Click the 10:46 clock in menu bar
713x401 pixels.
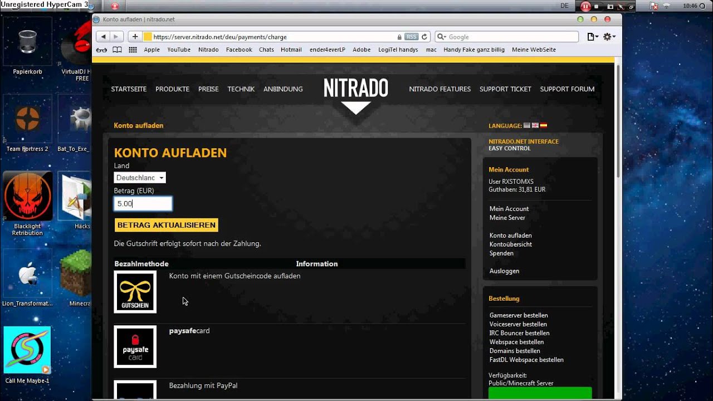coord(690,6)
